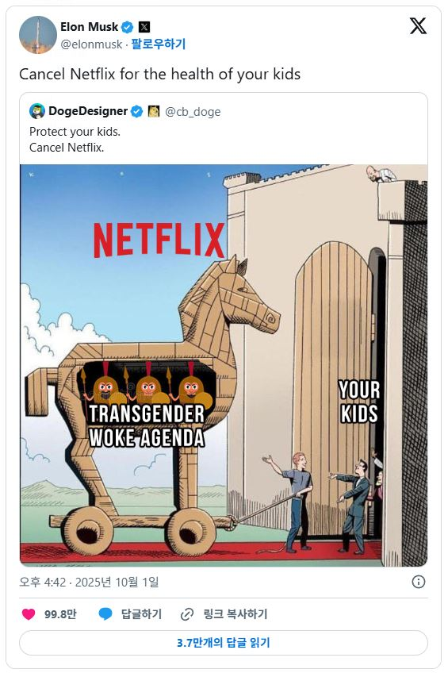Open DogeDesigner's avatar

(x=37, y=111)
